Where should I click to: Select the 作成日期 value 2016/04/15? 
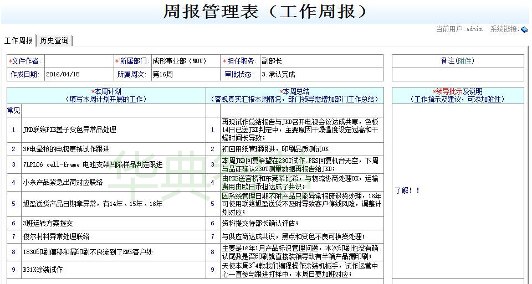[x=63, y=74]
